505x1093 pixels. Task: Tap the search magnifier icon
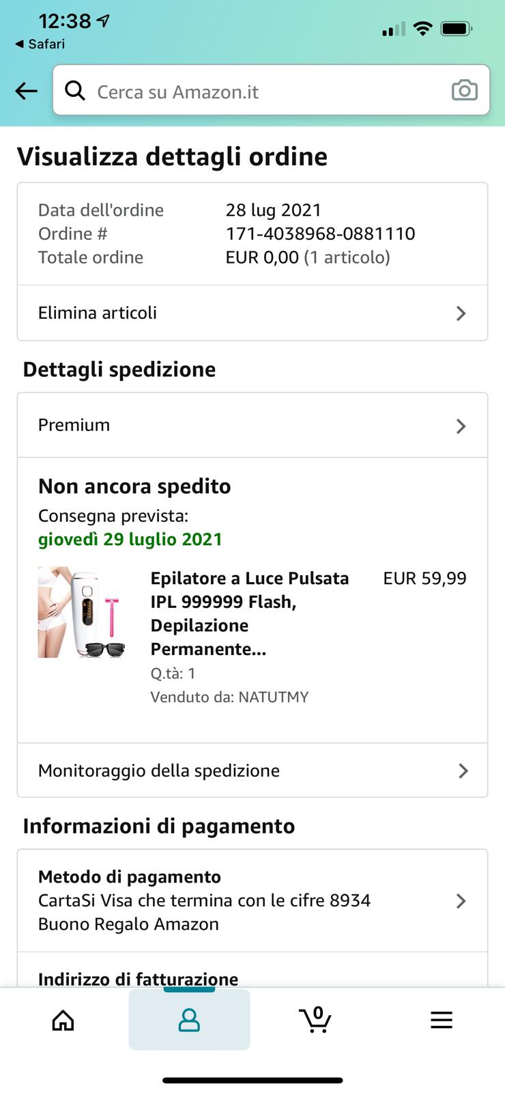(74, 90)
